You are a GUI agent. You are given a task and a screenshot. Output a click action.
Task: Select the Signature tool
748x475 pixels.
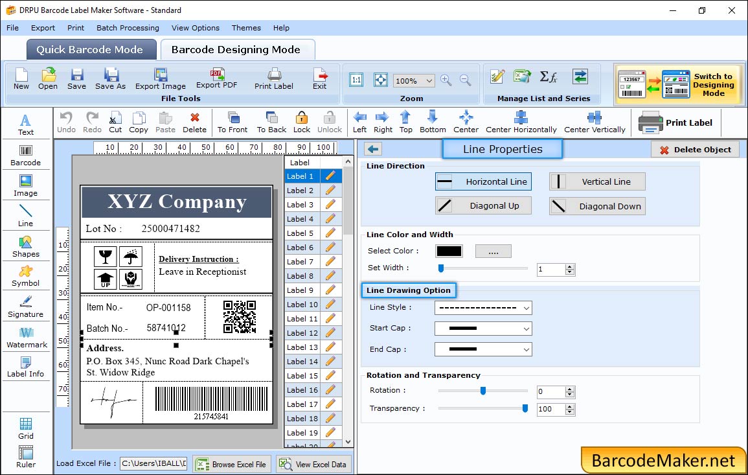click(x=26, y=307)
